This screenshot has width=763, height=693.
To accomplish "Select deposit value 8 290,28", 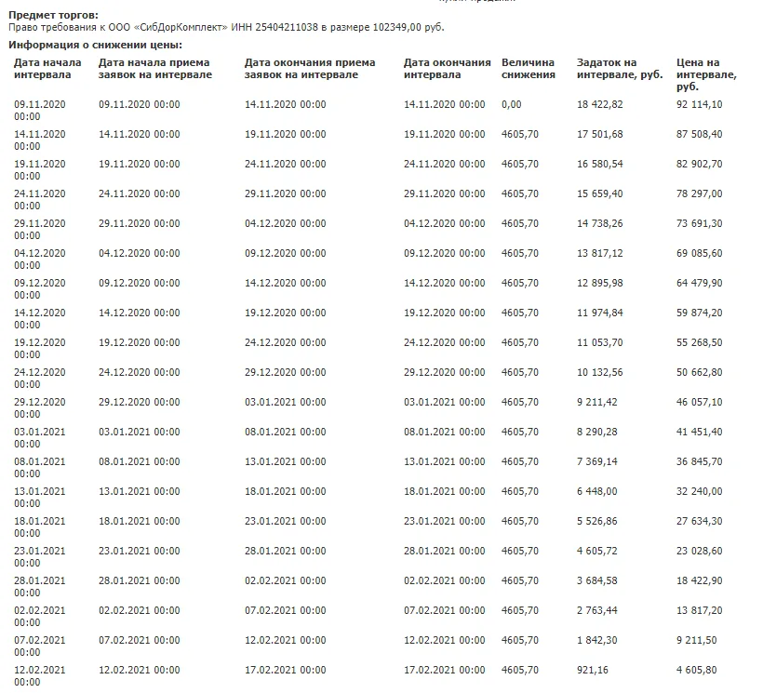I will coord(597,432).
